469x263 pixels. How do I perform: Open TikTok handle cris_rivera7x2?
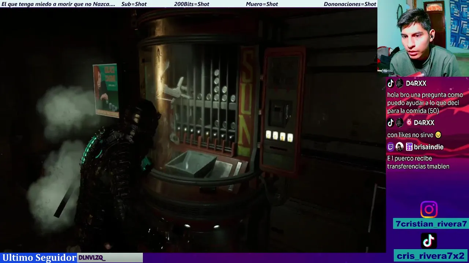pyautogui.click(x=431, y=256)
